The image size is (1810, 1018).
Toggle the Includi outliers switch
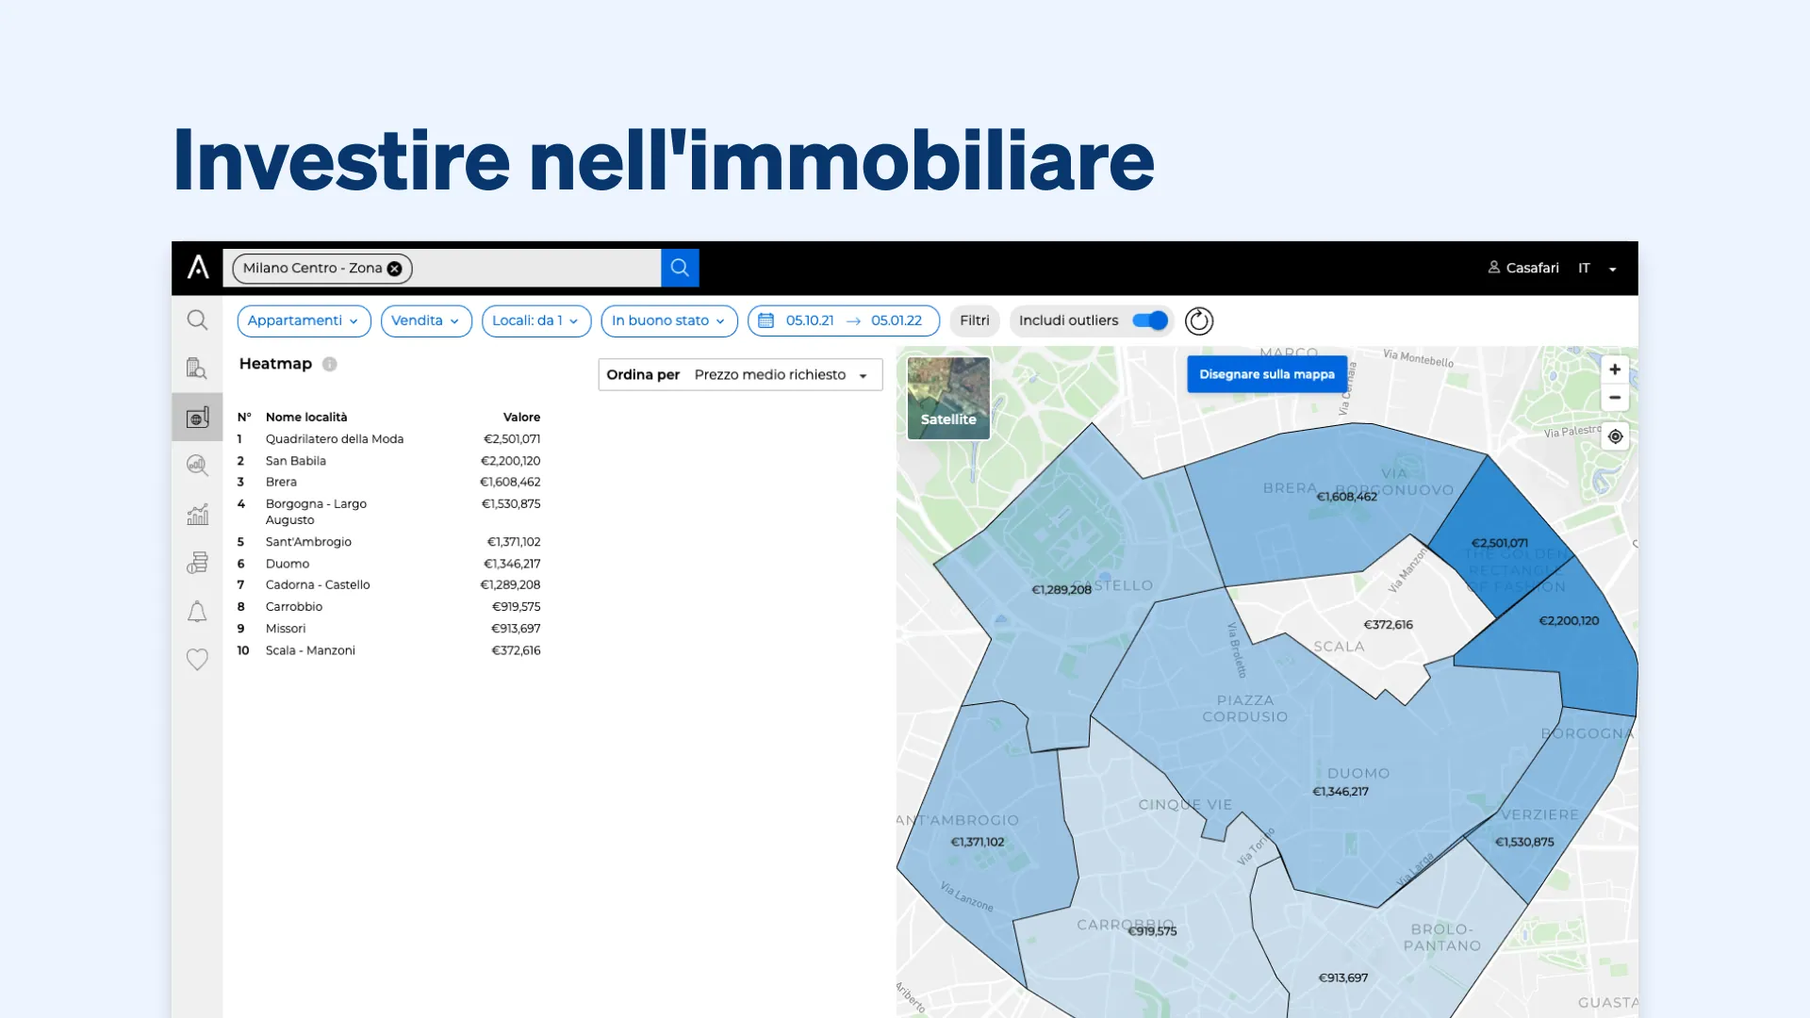[1150, 320]
